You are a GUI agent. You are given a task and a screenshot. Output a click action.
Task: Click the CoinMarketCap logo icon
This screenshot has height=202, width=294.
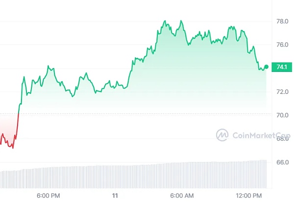[x=222, y=135]
